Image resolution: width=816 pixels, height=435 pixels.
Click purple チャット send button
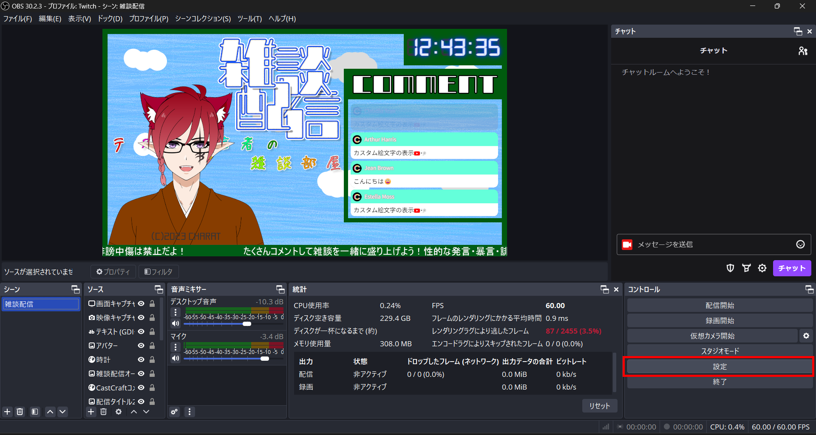792,268
